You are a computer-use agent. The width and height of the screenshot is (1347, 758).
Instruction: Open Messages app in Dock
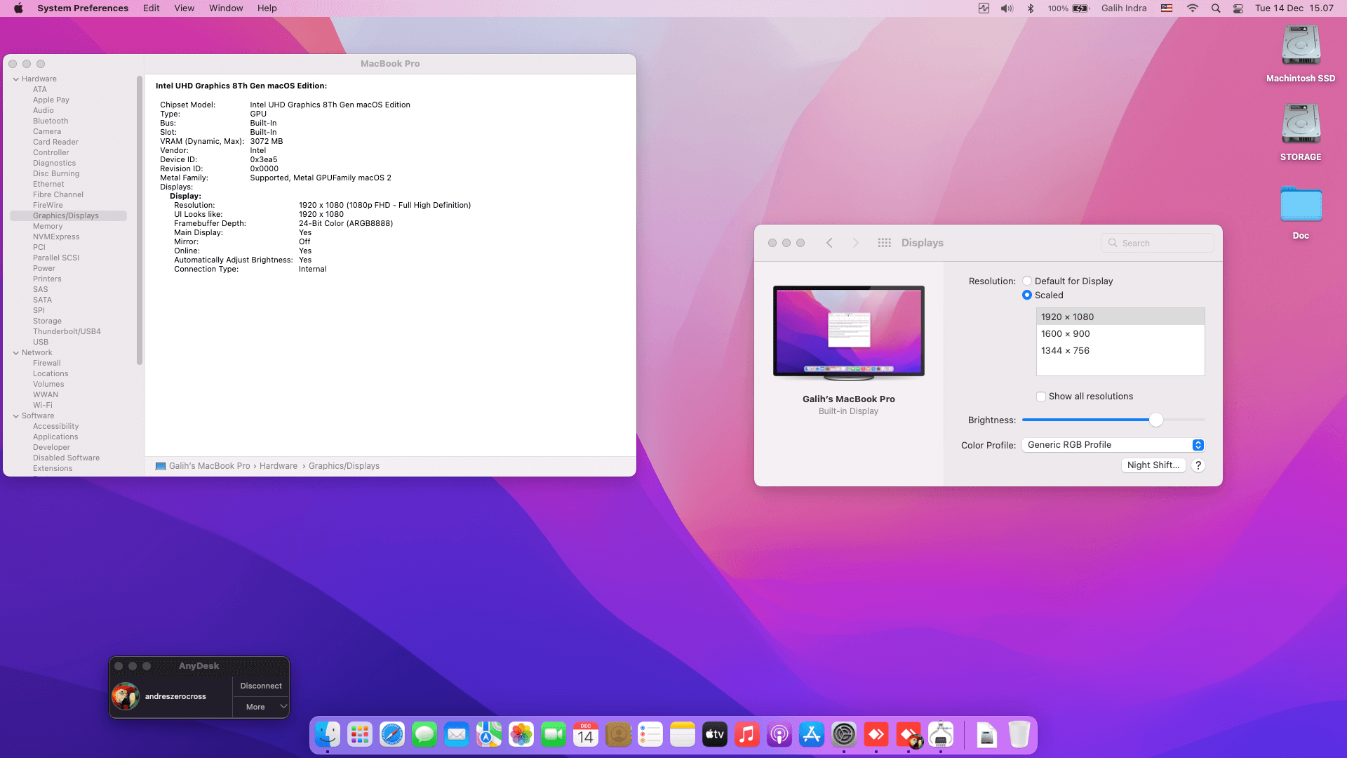point(424,735)
